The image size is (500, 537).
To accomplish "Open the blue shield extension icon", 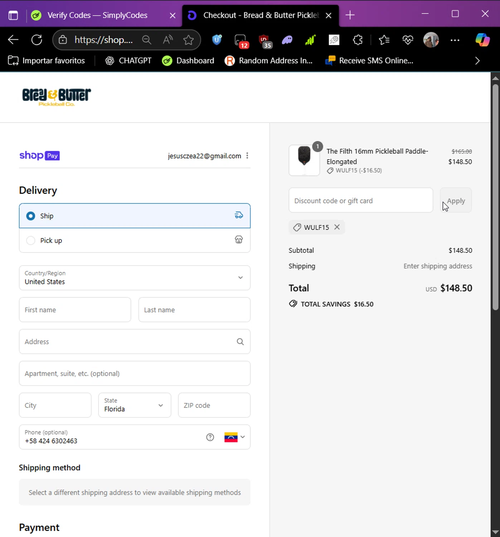I will click(x=217, y=40).
